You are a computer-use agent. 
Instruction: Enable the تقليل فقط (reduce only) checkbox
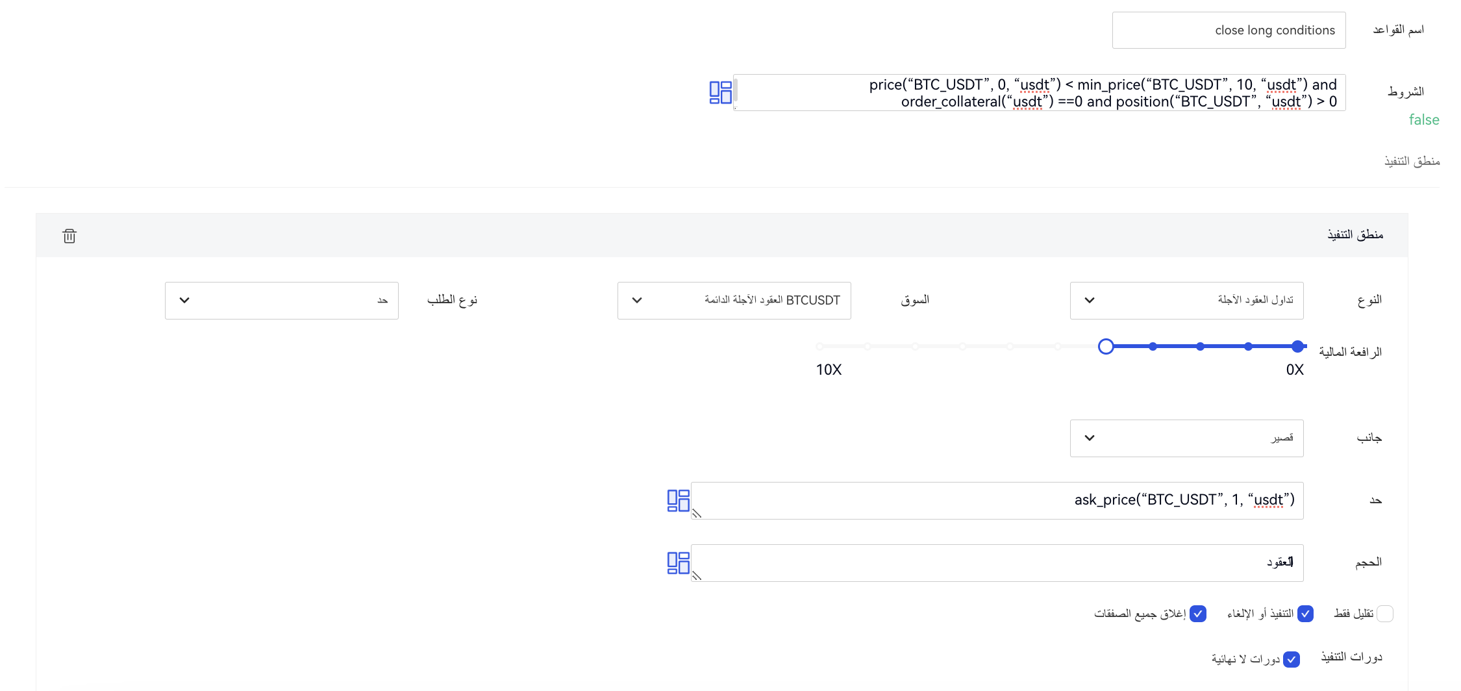pyautogui.click(x=1384, y=614)
